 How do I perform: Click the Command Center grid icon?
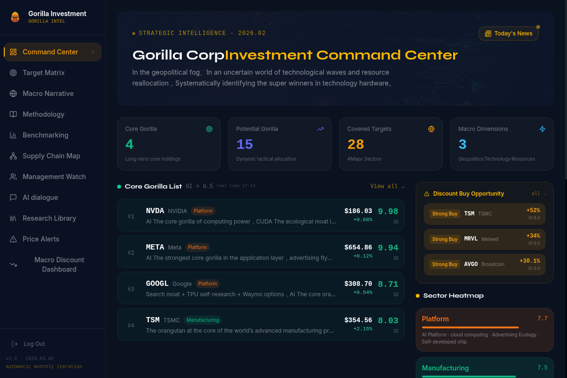13,52
